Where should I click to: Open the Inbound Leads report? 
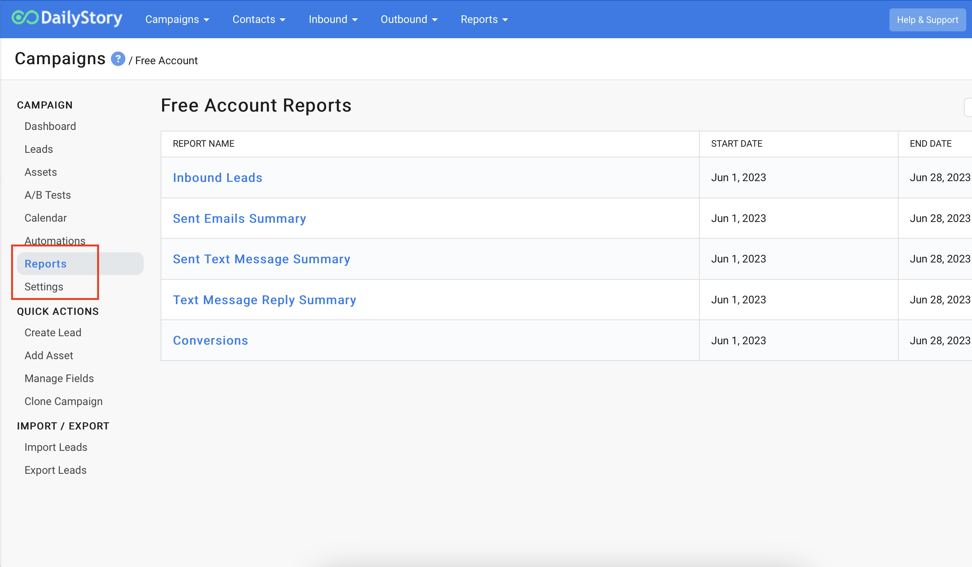[x=218, y=178]
